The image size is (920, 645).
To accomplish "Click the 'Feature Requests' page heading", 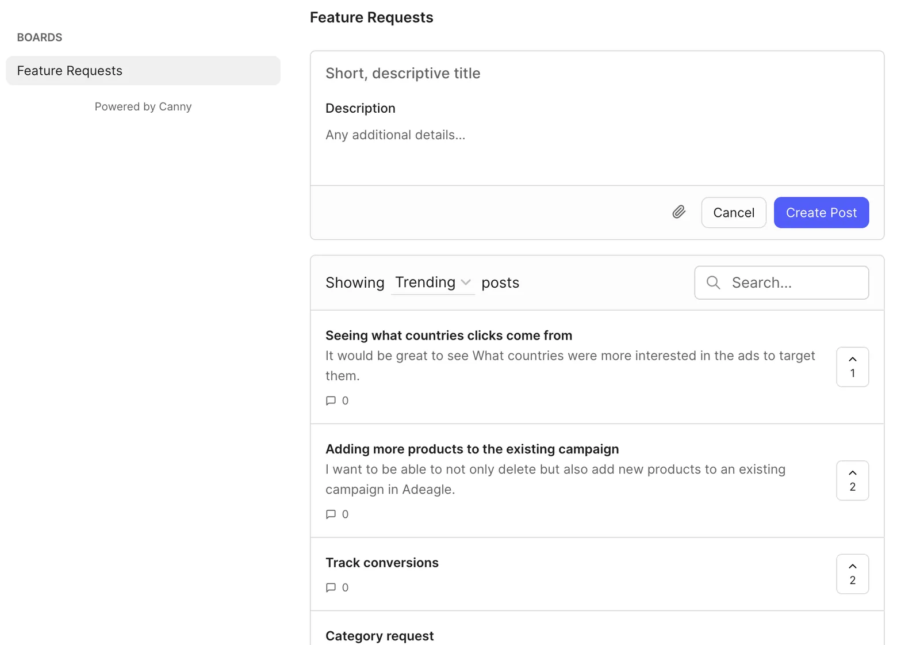I will [371, 17].
